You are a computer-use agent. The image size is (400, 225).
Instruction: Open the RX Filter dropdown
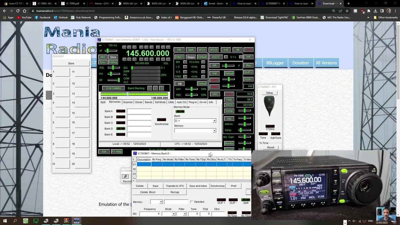185,214
